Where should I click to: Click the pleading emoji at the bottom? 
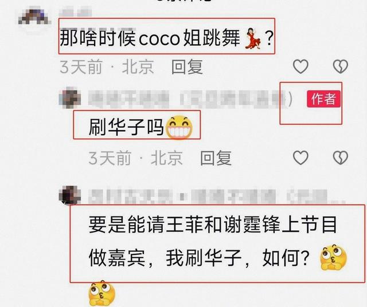pyautogui.click(x=102, y=293)
